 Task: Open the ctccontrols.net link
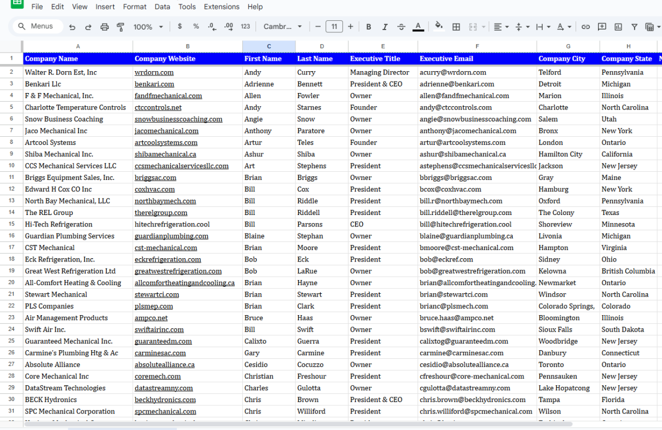158,107
